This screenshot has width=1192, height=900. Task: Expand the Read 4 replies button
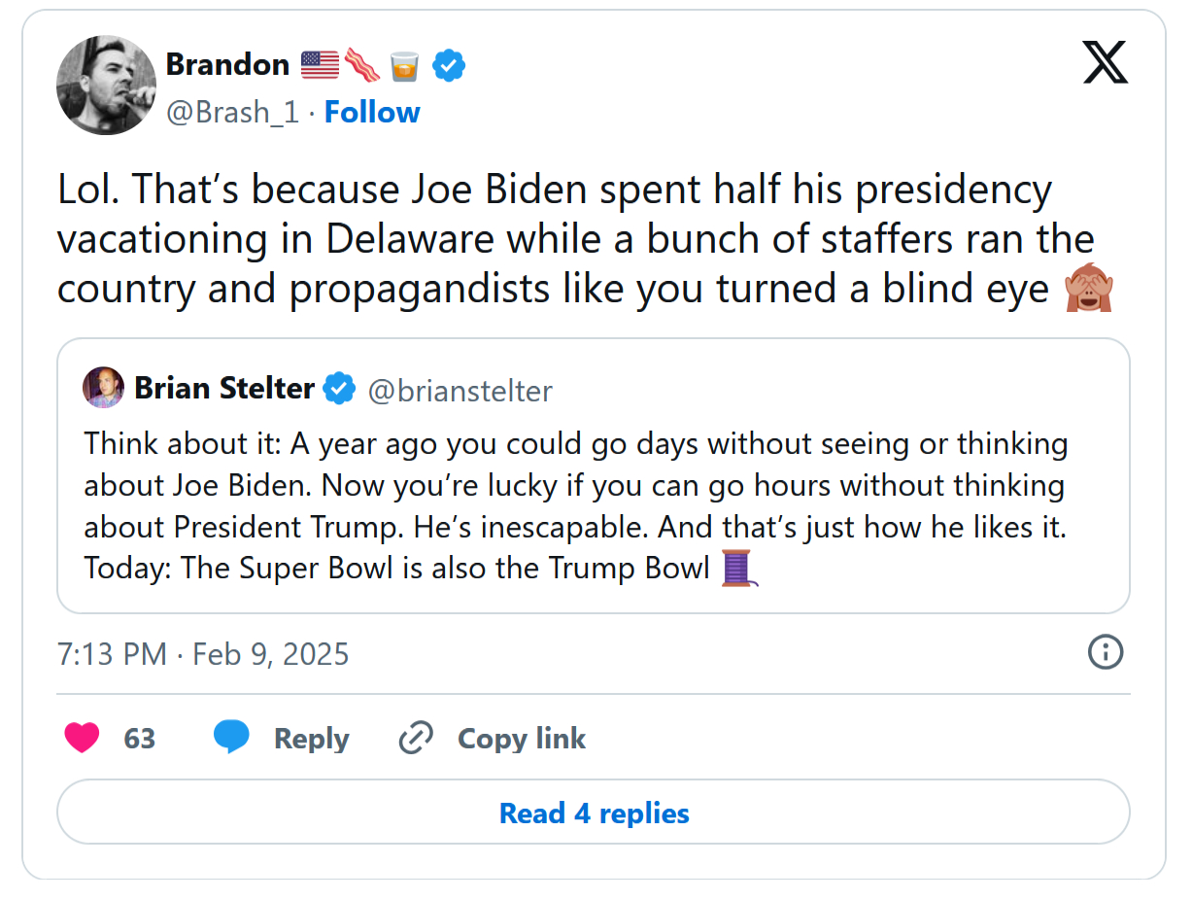pos(594,813)
